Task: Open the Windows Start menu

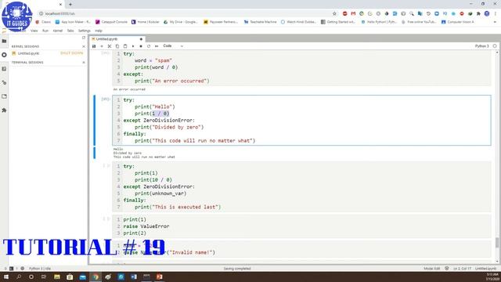Action: coord(5,277)
